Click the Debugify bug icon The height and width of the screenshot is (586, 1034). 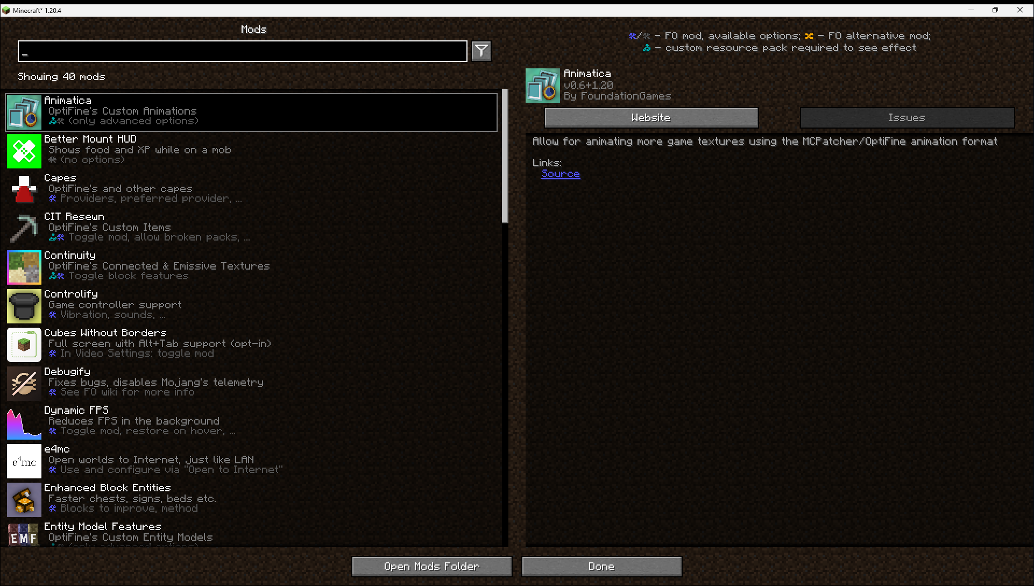pos(24,384)
